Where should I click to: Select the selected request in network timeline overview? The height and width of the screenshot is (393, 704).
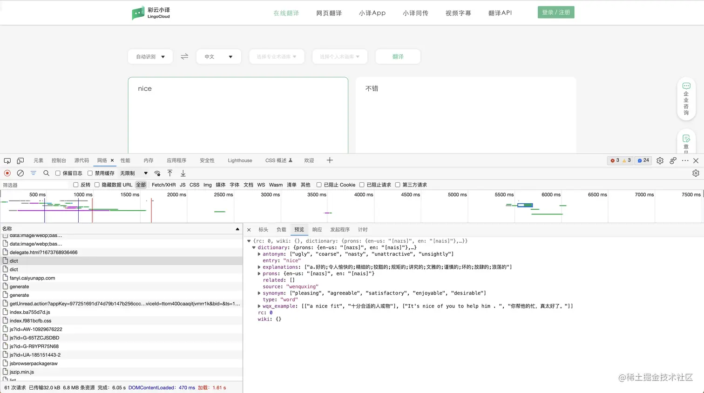(x=525, y=205)
